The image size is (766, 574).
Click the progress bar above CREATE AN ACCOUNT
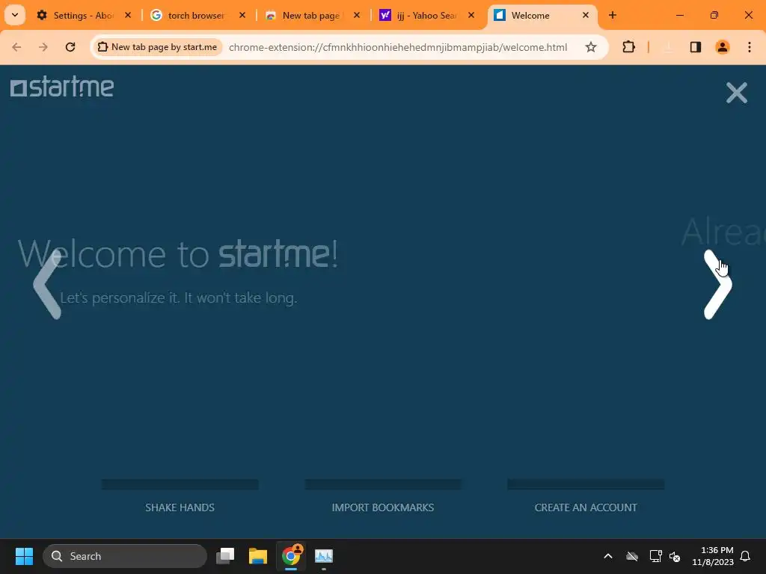pos(586,484)
